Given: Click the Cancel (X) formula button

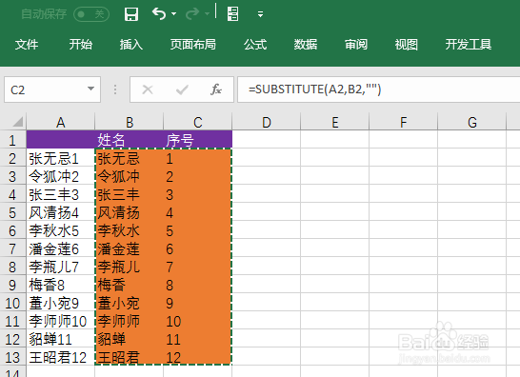Looking at the screenshot, I should point(148,89).
